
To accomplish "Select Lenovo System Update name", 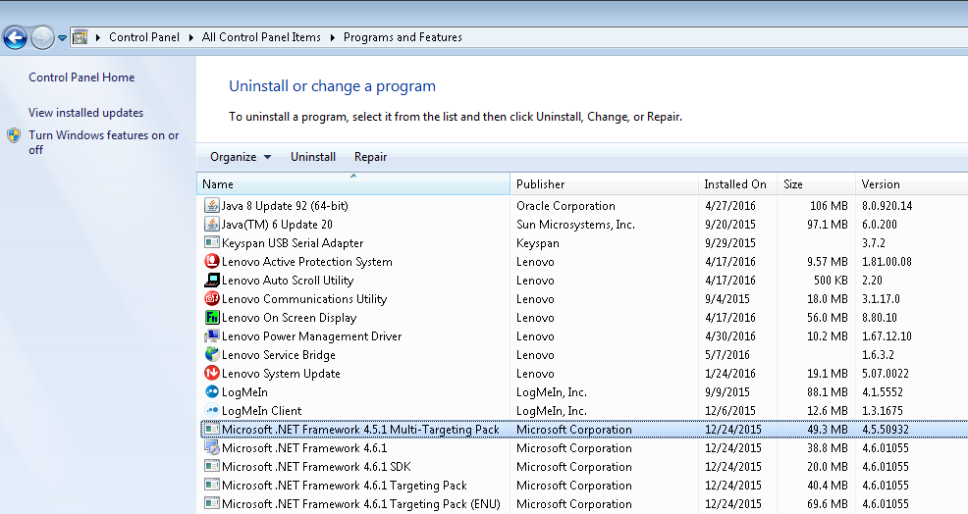I will [x=281, y=374].
